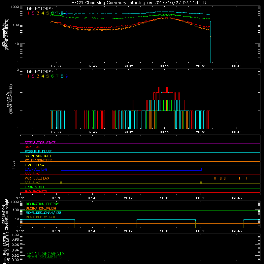Click dark green detector 7 in rear legend

point(57,76)
